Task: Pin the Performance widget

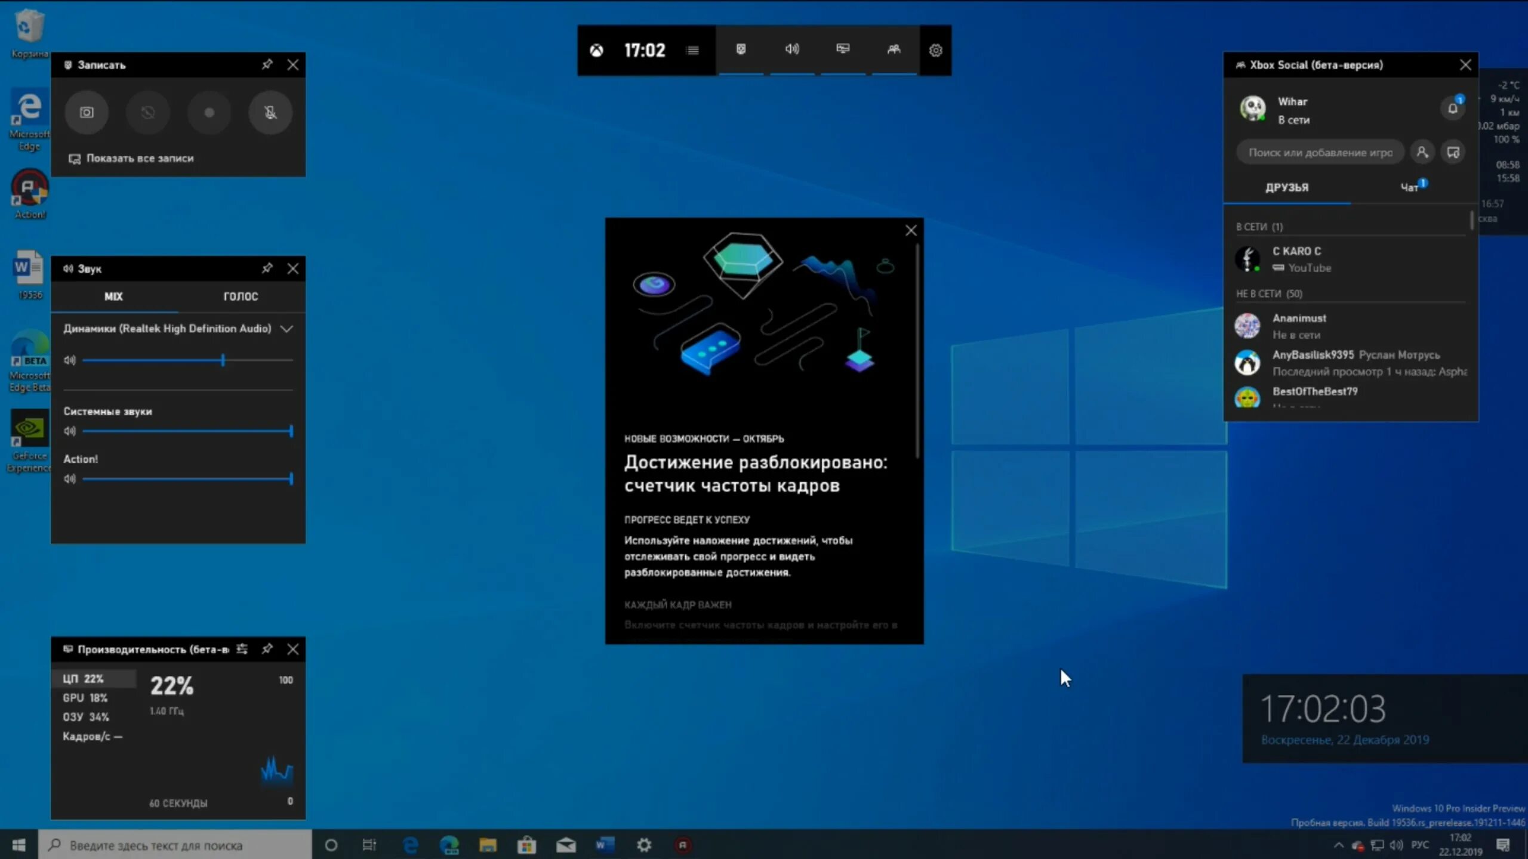Action: 267,648
